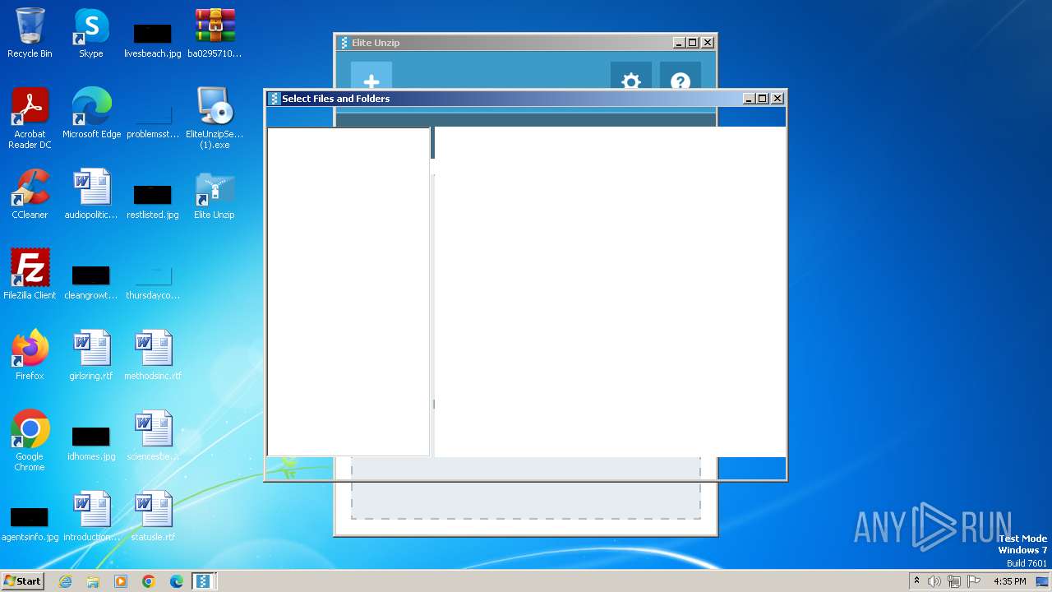Launch the Google Chrome desktop shortcut
Image resolution: width=1052 pixels, height=592 pixels.
coord(30,441)
